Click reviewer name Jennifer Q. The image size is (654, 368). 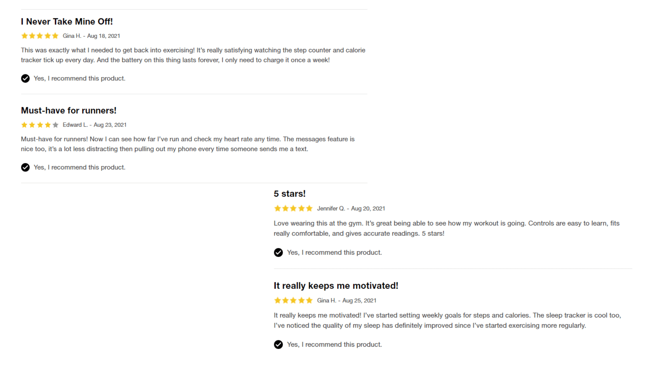[x=331, y=209]
